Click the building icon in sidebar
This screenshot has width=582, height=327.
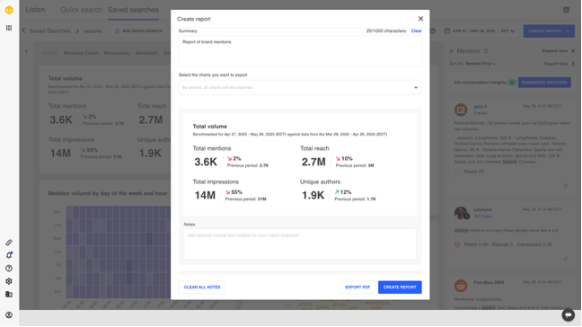[x=9, y=294]
